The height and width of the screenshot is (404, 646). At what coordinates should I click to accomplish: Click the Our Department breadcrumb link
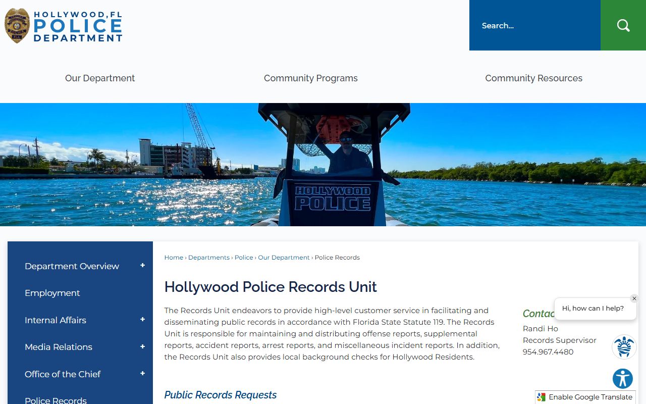[284, 258]
